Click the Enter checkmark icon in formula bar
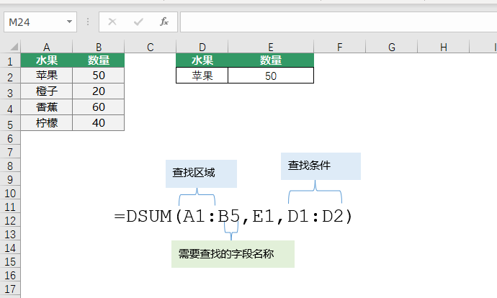The height and width of the screenshot is (298, 497). click(138, 22)
